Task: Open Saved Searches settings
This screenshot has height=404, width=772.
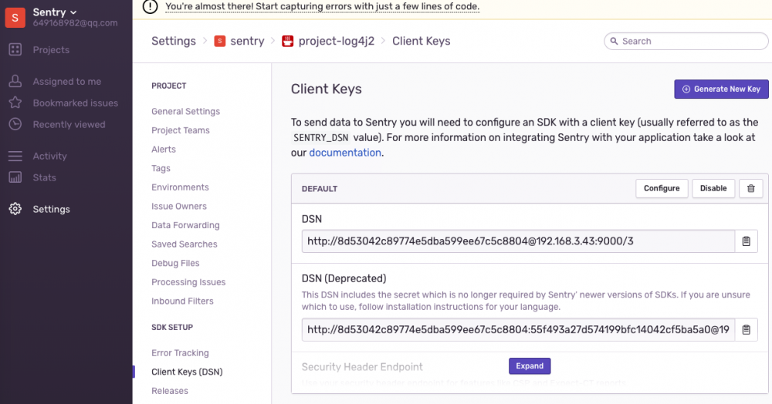Action: click(185, 244)
